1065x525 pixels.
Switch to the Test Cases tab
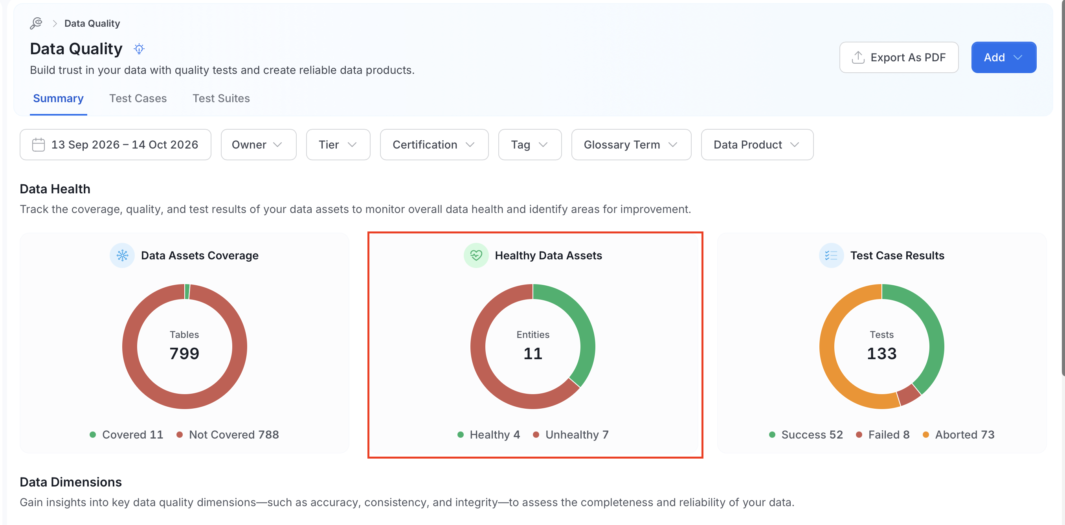coord(138,98)
